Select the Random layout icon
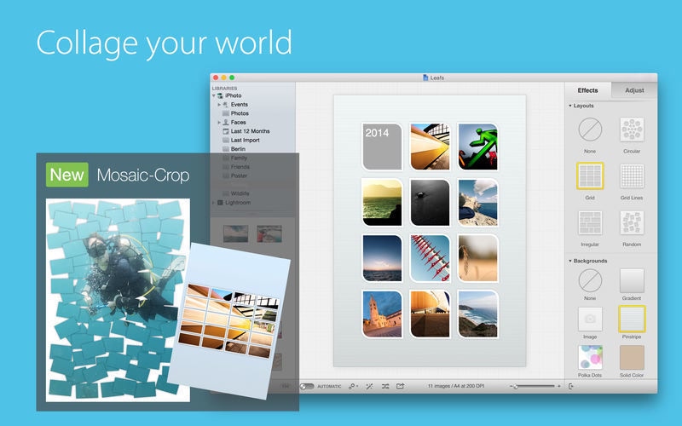Image resolution: width=682 pixels, height=426 pixels. (x=632, y=223)
